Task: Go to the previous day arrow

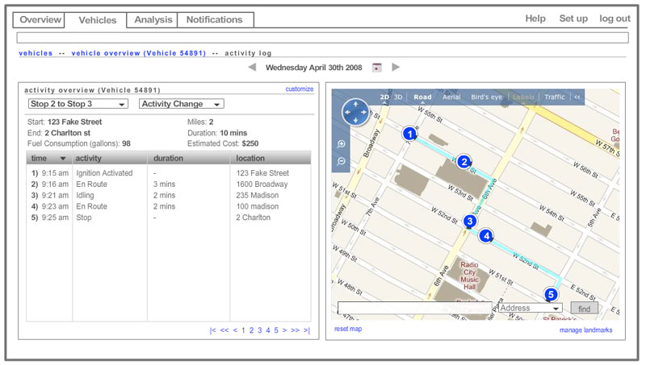Action: 252,67
